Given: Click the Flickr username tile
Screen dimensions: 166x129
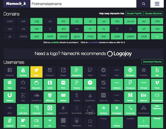Looking at the screenshot, I should [x=63, y=85].
